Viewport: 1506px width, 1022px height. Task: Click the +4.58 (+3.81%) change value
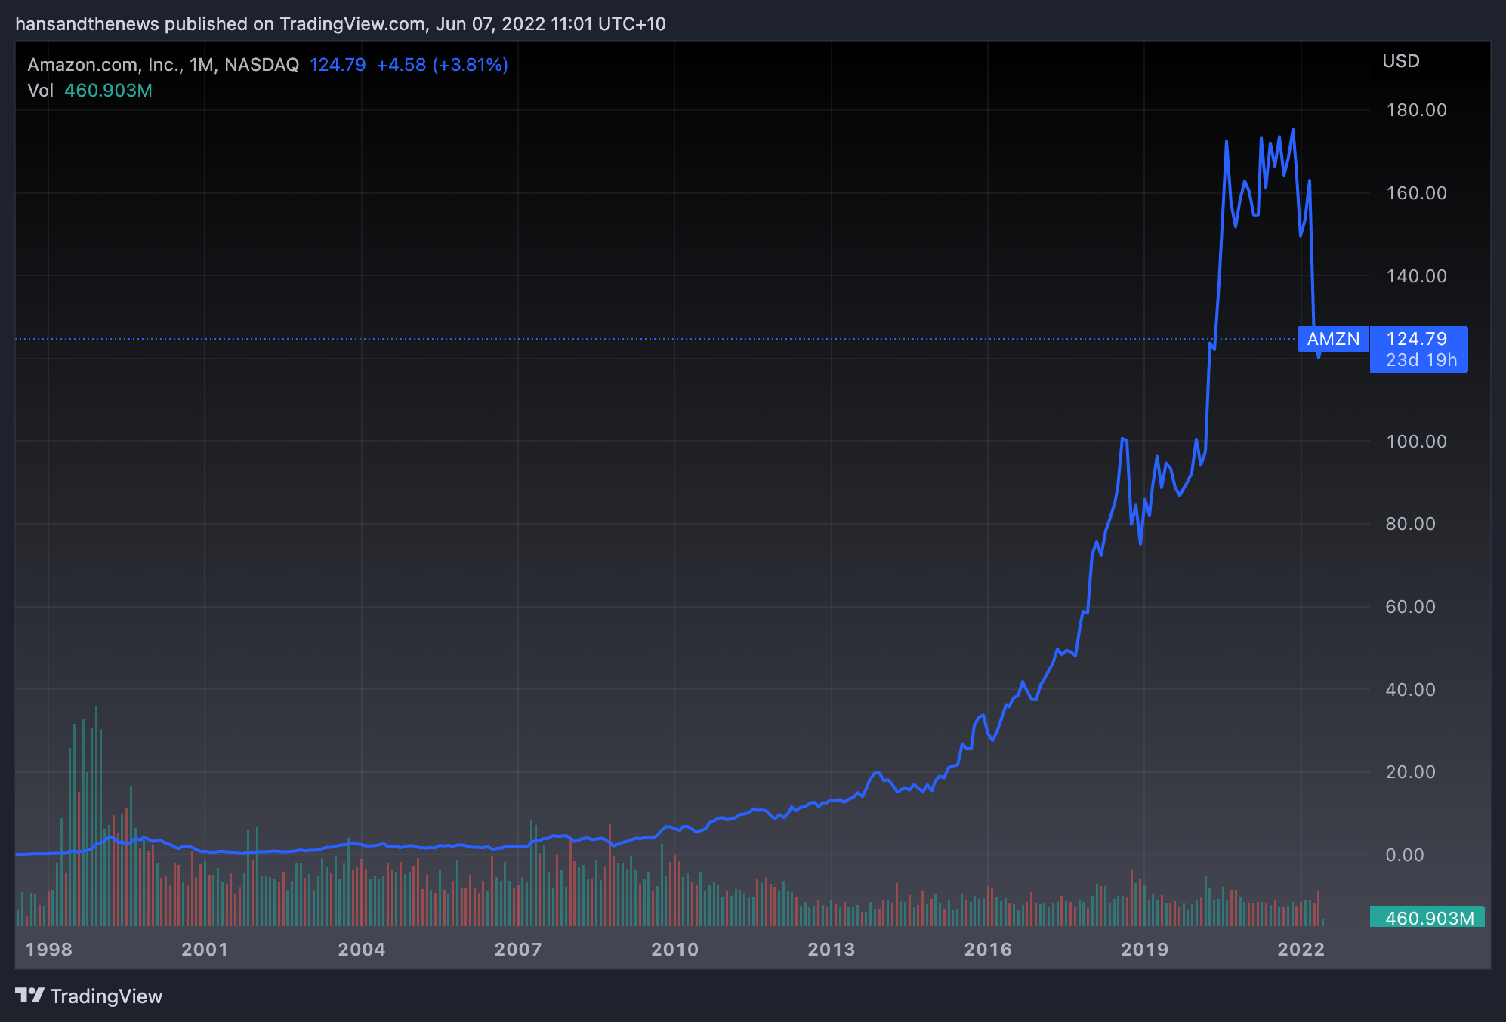tap(442, 65)
